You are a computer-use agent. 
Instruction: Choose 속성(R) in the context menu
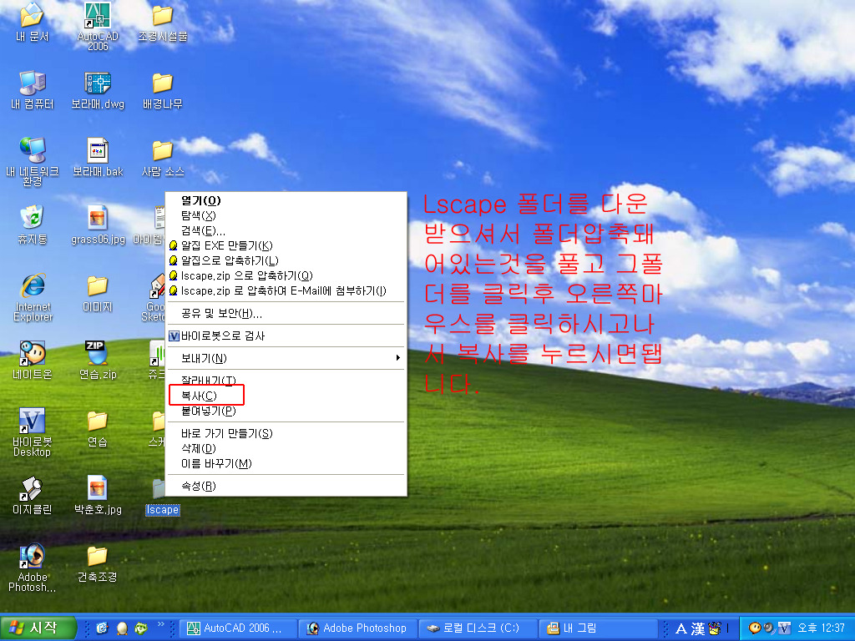[286, 486]
